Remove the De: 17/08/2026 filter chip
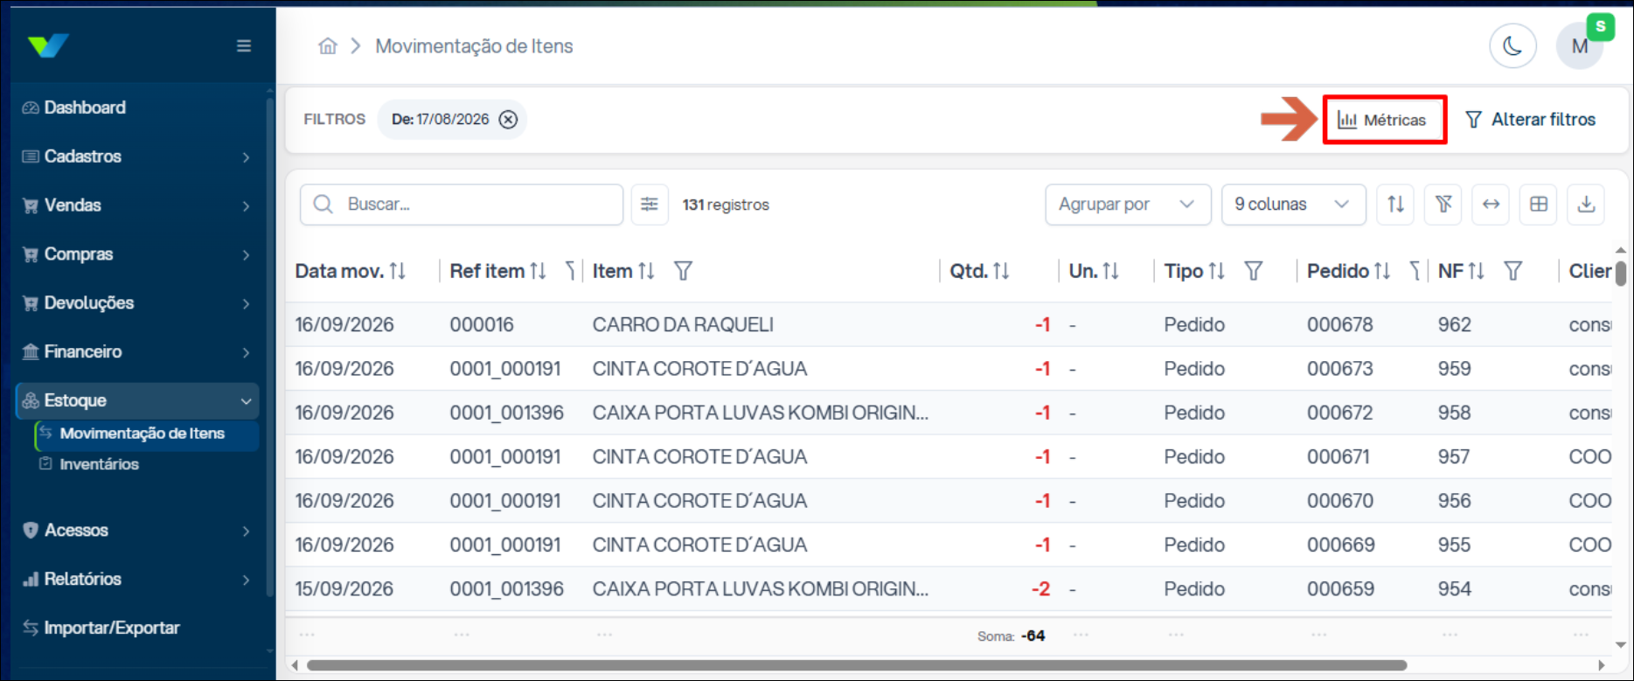Image resolution: width=1634 pixels, height=681 pixels. [508, 120]
